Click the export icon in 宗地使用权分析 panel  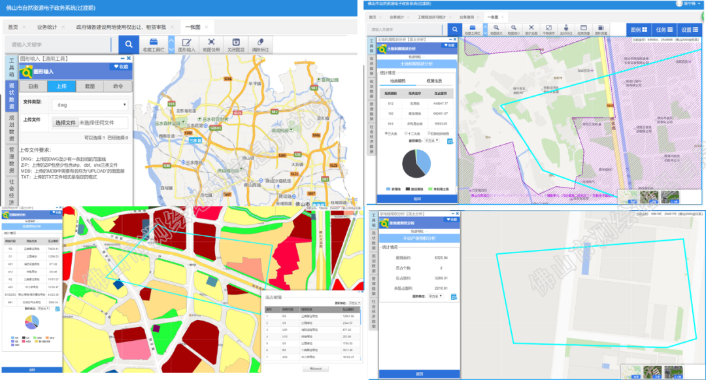[x=454, y=297]
